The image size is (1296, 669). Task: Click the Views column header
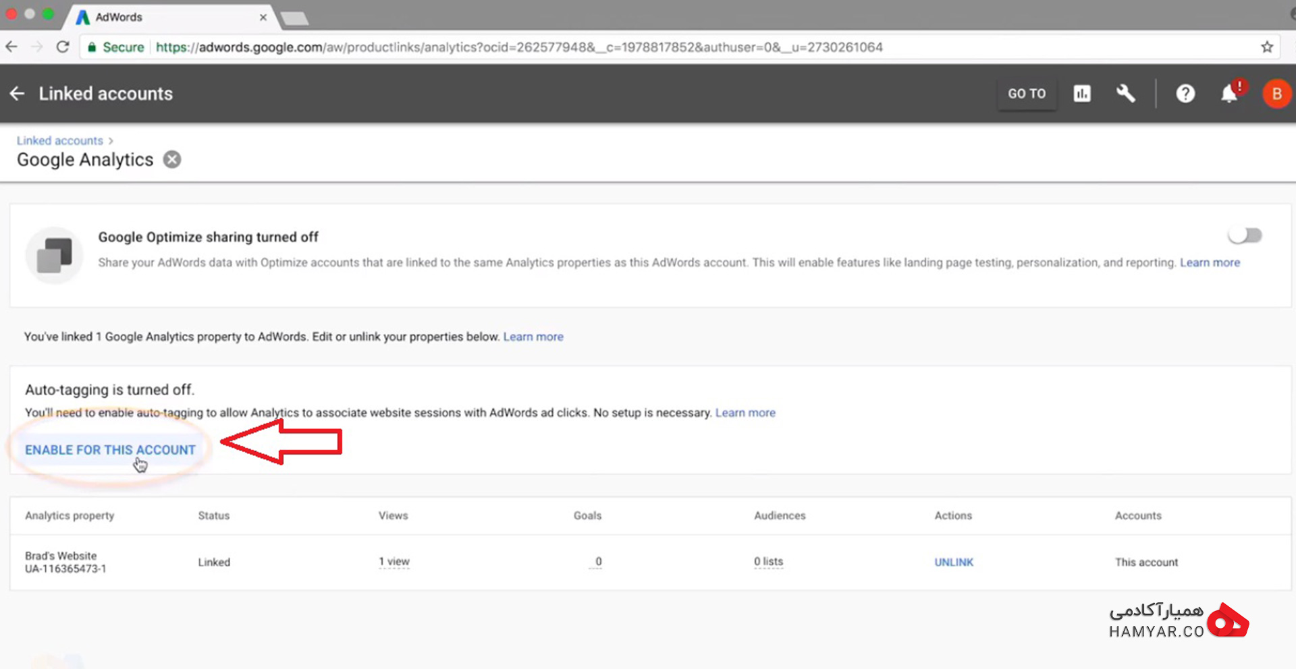pyautogui.click(x=394, y=516)
